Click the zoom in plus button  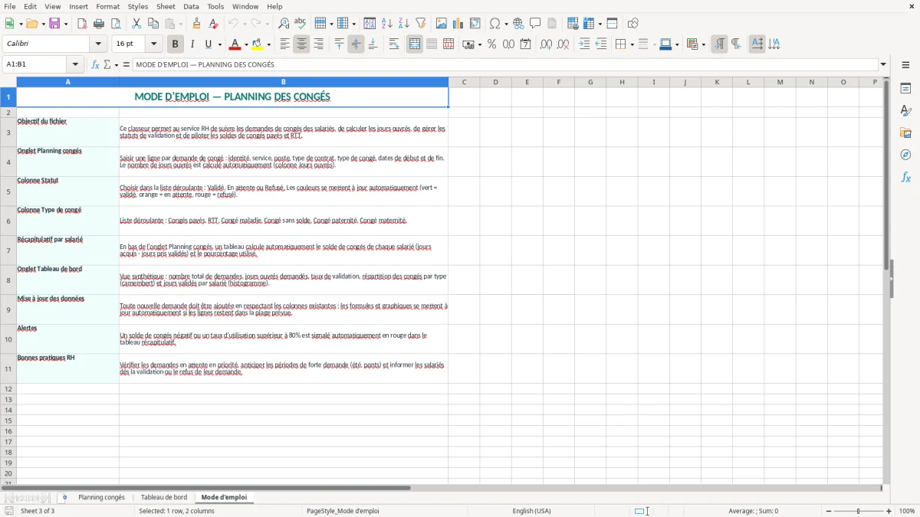[889, 511]
